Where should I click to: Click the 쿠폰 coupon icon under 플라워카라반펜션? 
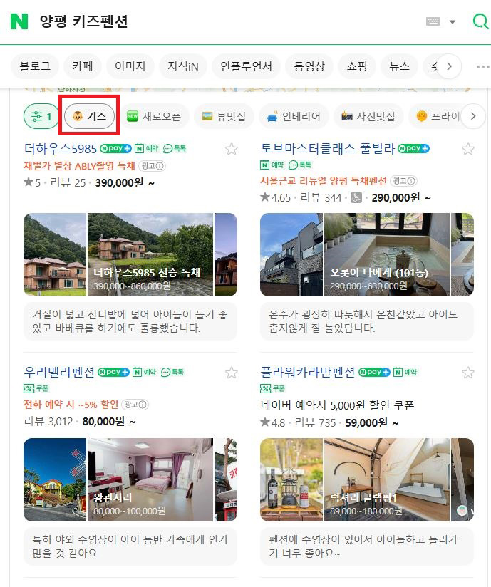pyautogui.click(x=273, y=388)
